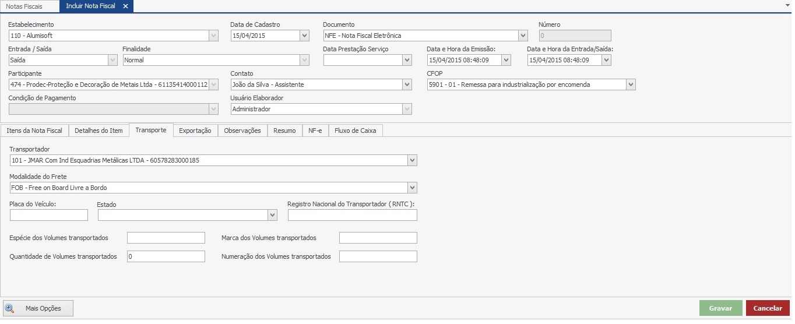795x324 pixels.
Task: Click the Gravar button
Action: coord(720,308)
